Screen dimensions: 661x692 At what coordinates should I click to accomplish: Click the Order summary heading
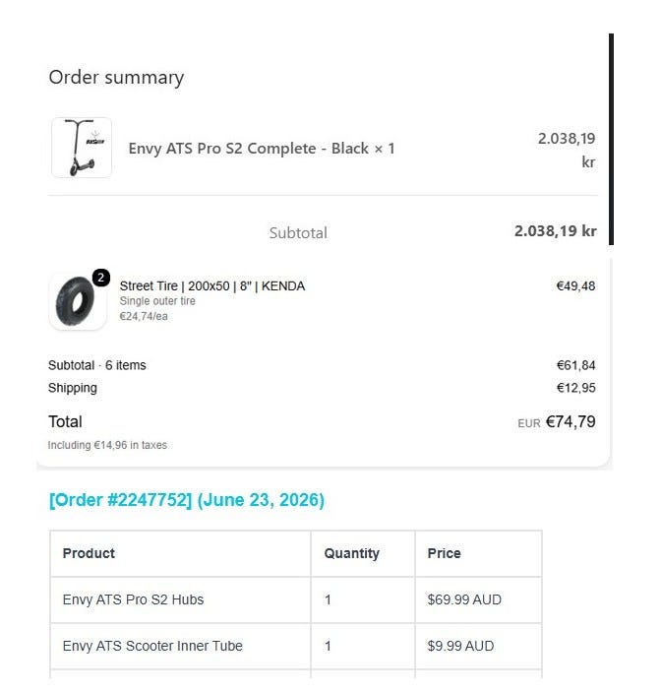pos(116,78)
